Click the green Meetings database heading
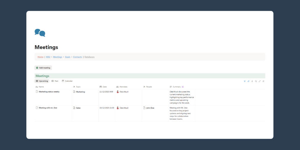 tap(42, 76)
